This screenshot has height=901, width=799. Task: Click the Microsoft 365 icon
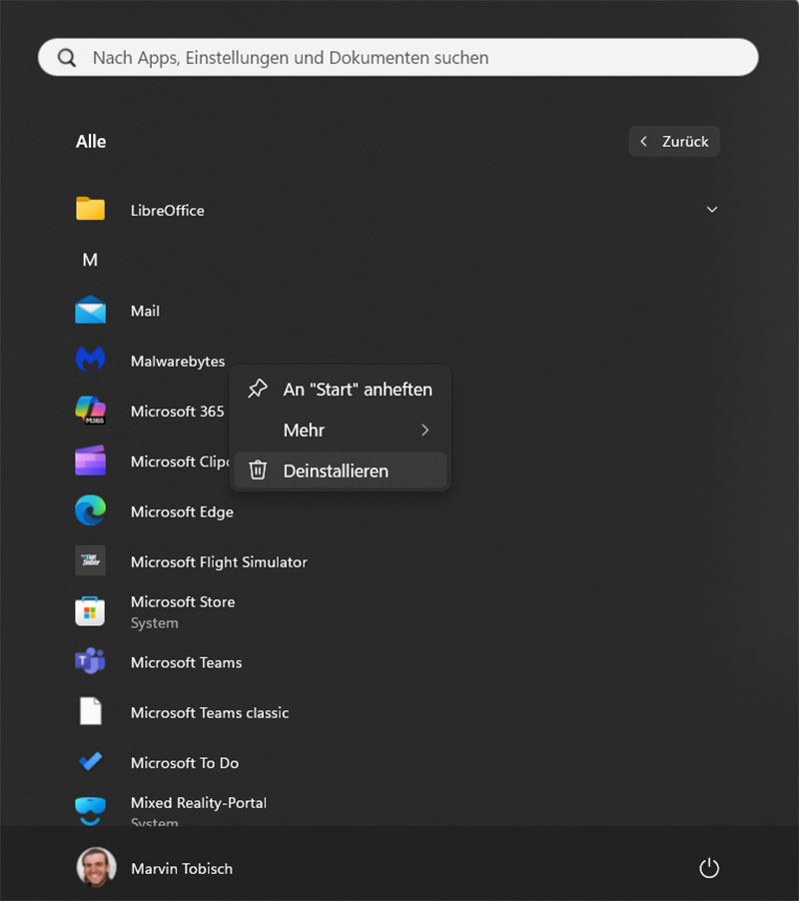tap(91, 411)
